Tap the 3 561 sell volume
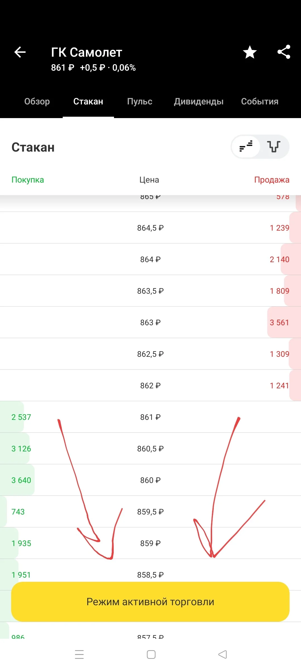301x670 pixels. 279,322
